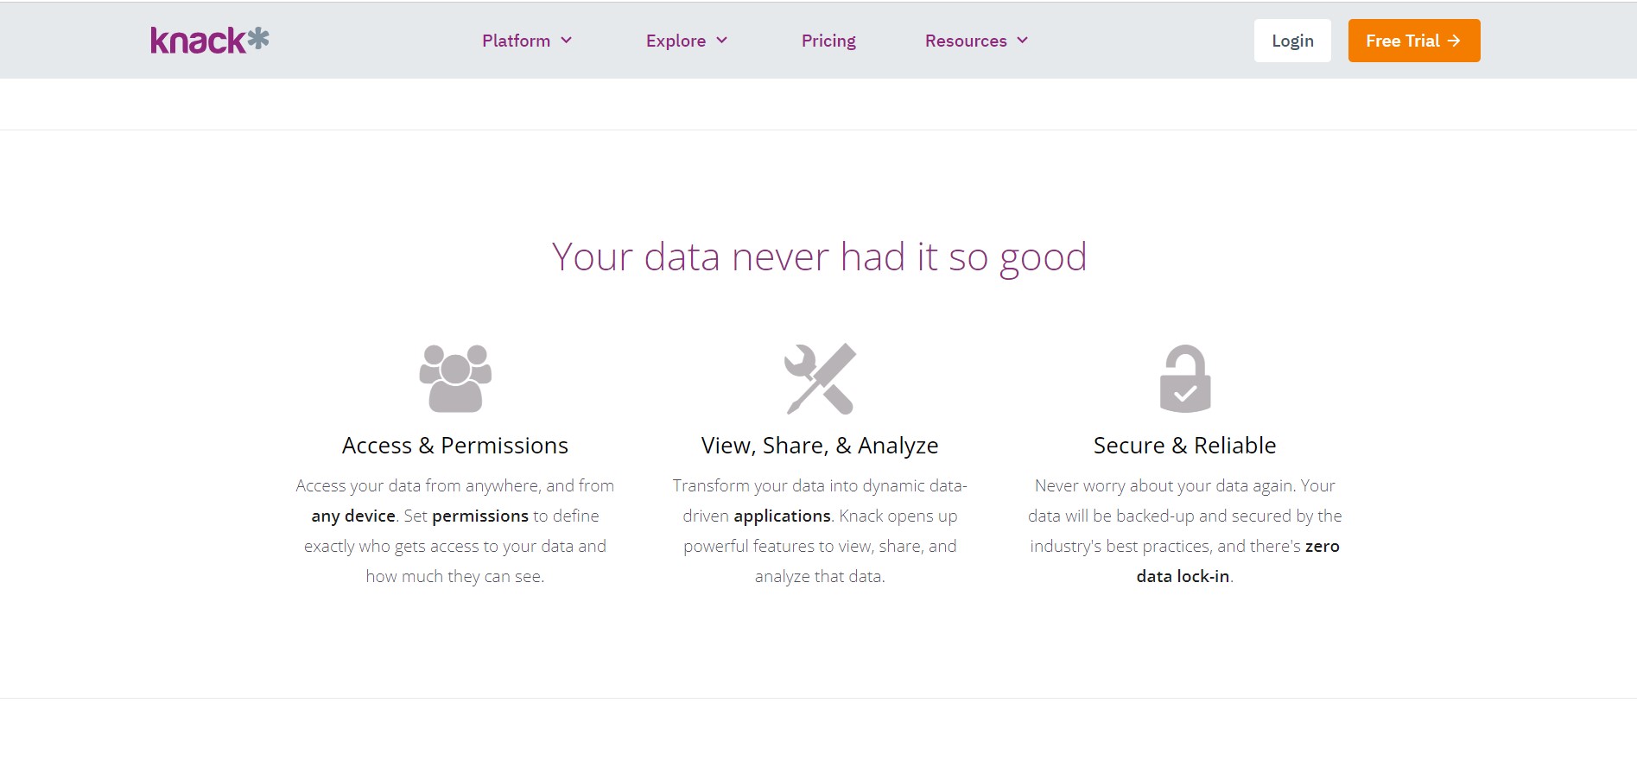Click the 'Your data never had it so good' headline
This screenshot has height=779, width=1637.
[819, 257]
